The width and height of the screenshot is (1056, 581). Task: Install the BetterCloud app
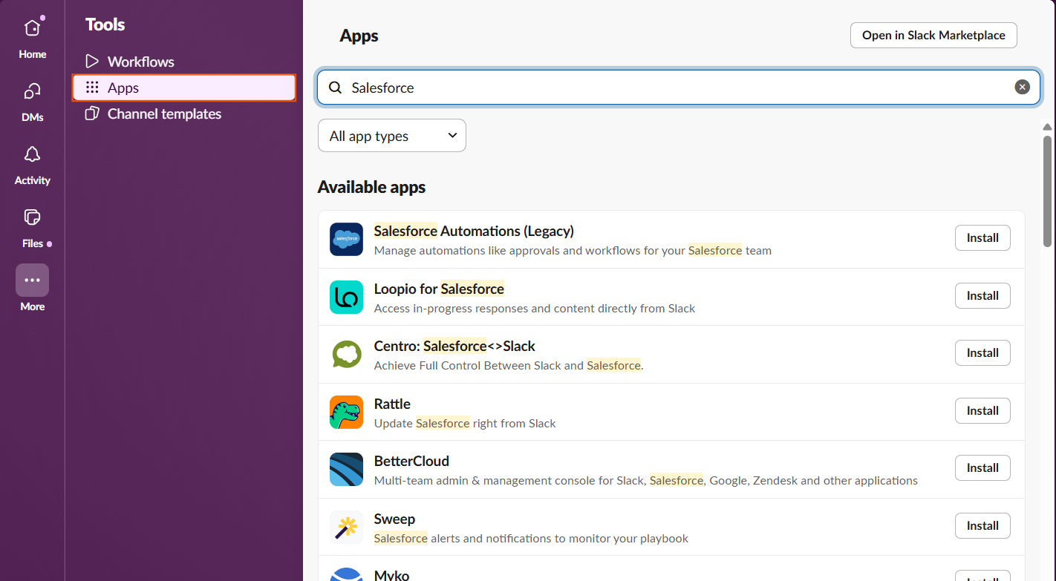coord(982,467)
